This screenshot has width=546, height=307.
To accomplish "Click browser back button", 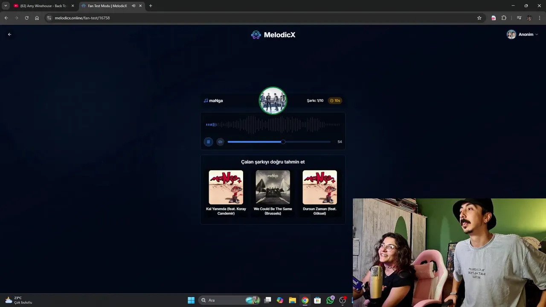I will tap(6, 18).
